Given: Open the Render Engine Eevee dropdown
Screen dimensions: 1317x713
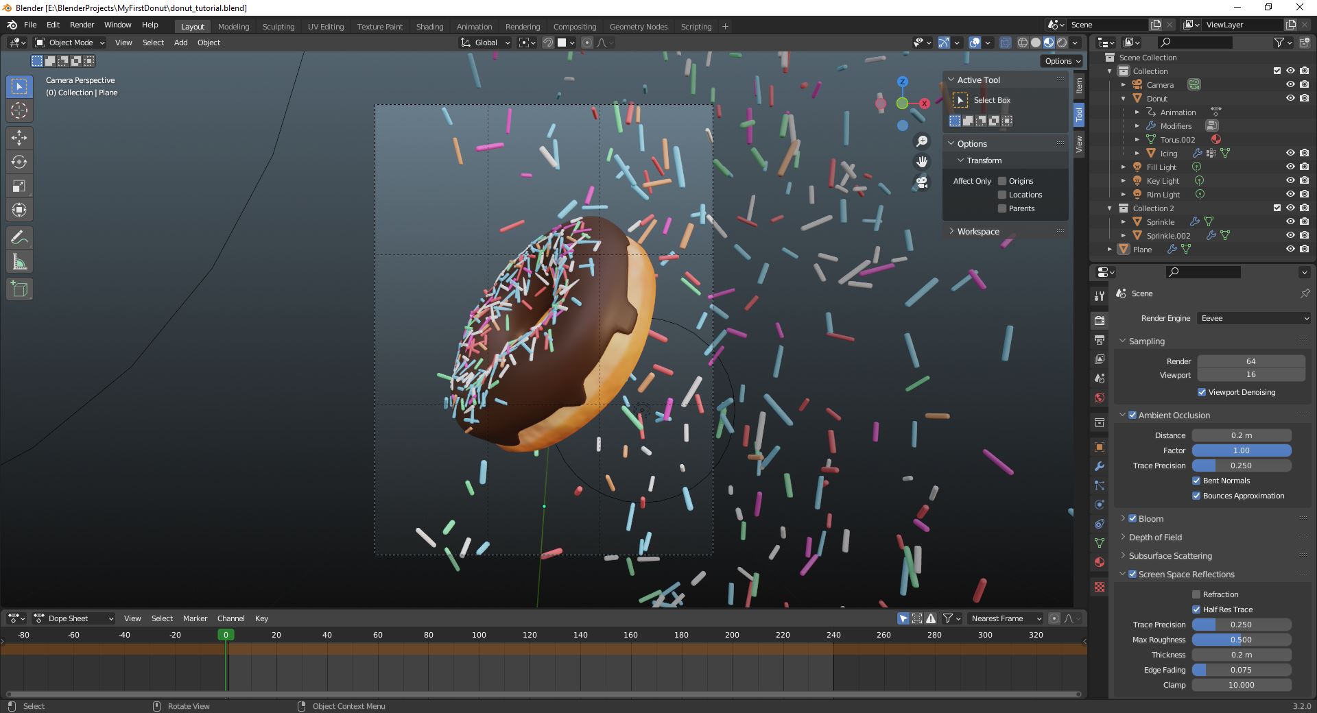Looking at the screenshot, I should tap(1254, 318).
